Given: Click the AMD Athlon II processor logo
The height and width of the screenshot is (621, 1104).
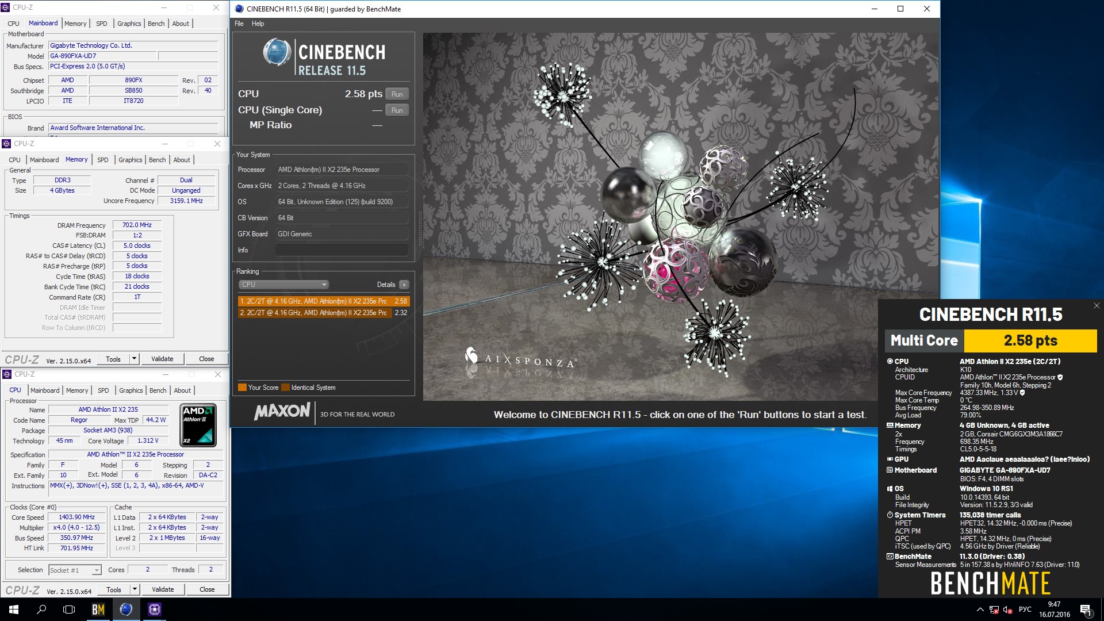Looking at the screenshot, I should click(x=198, y=425).
